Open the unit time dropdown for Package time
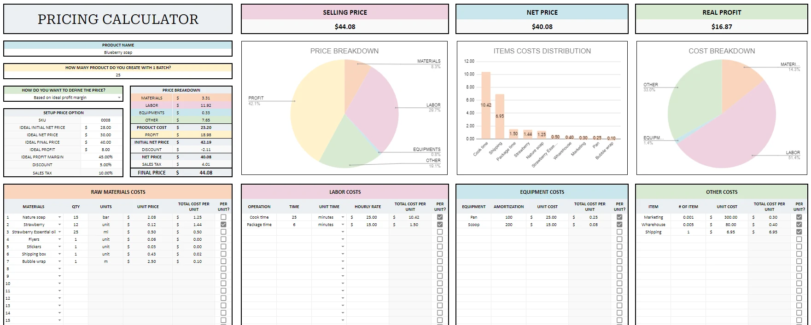The image size is (811, 325). click(x=343, y=225)
